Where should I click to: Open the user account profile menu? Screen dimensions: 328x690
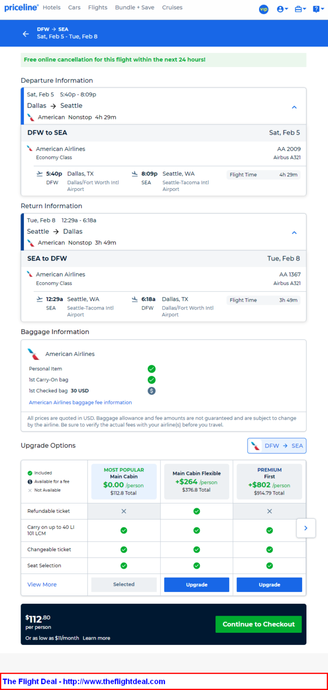(x=282, y=9)
